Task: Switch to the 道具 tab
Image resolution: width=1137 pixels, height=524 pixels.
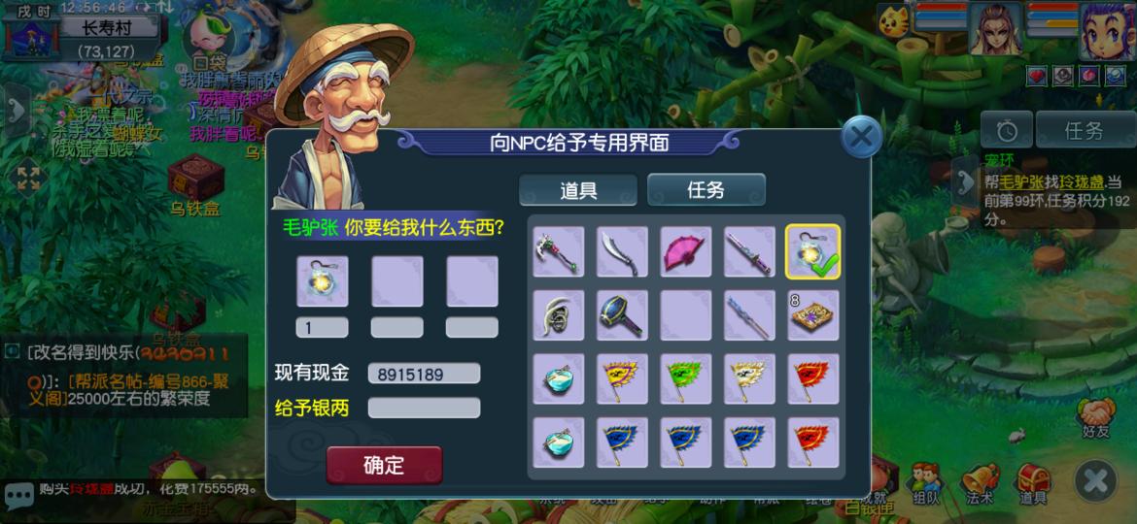Action: (x=578, y=190)
